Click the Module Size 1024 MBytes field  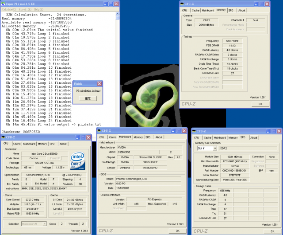tap(235, 157)
